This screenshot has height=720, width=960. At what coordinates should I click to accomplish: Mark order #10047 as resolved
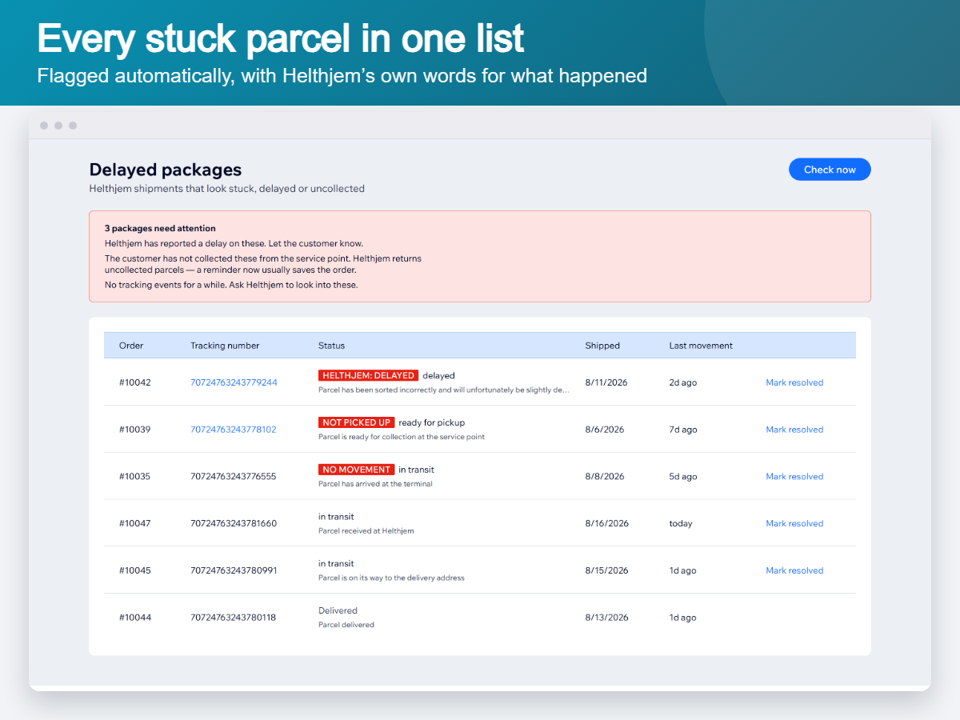click(x=794, y=523)
